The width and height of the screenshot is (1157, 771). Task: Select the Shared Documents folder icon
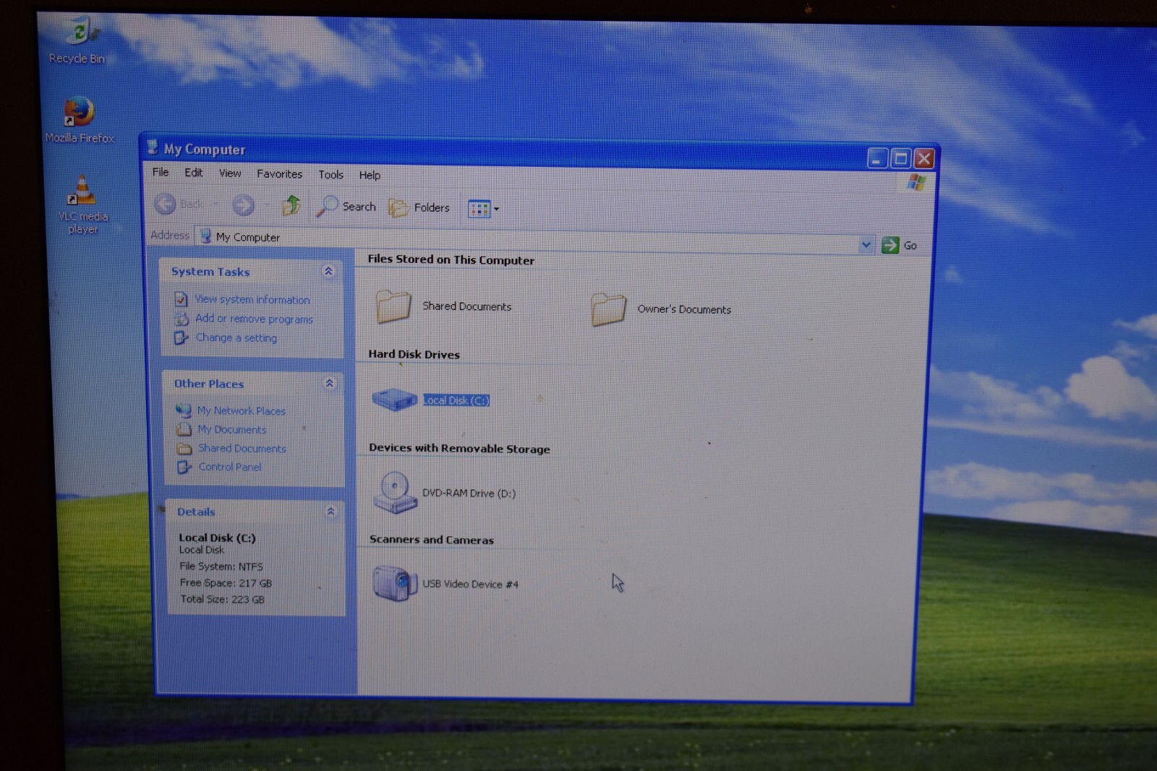pos(393,306)
